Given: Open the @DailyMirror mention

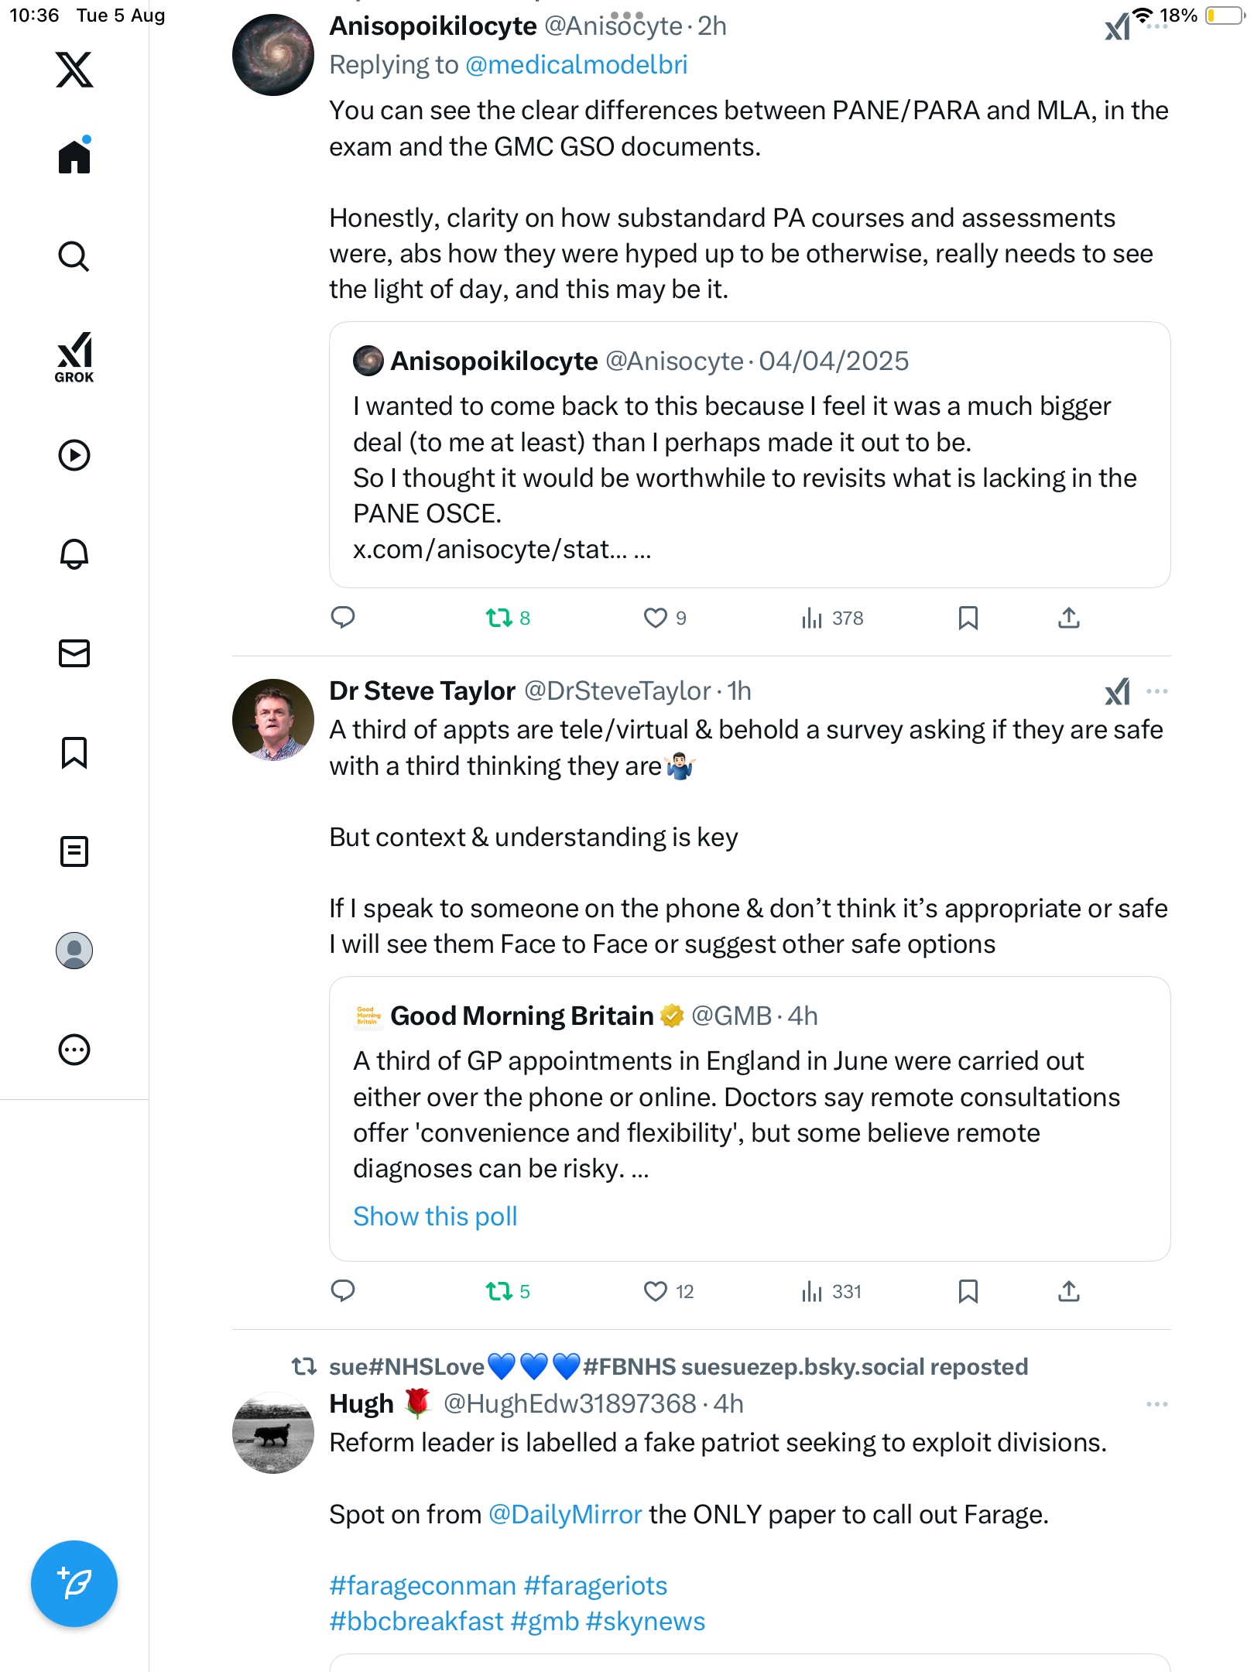Looking at the screenshot, I should (565, 1515).
